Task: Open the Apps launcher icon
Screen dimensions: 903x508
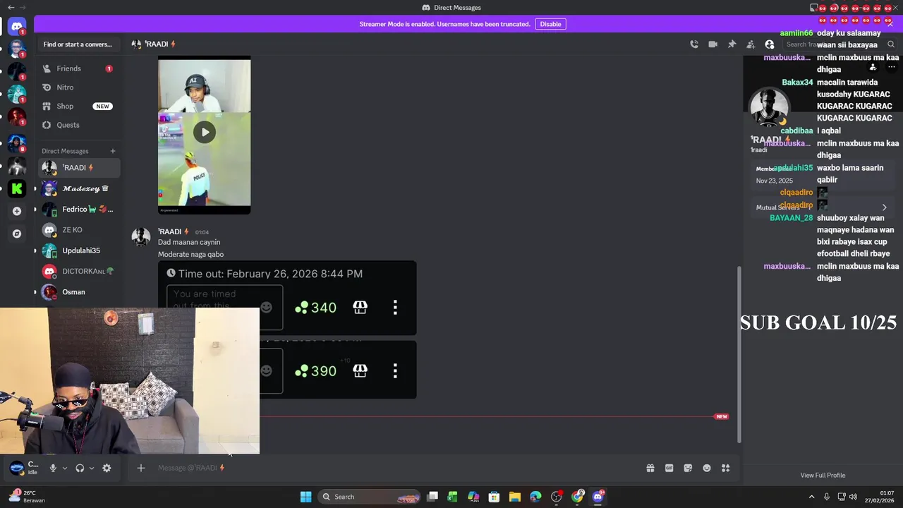Action: point(725,468)
